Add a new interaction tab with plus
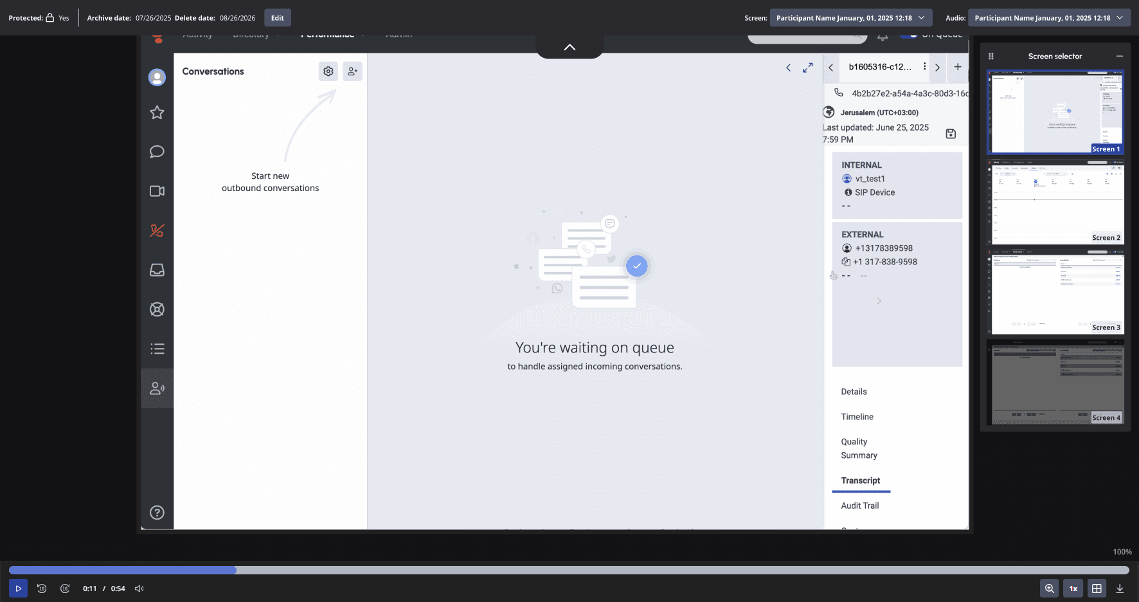 pos(958,67)
